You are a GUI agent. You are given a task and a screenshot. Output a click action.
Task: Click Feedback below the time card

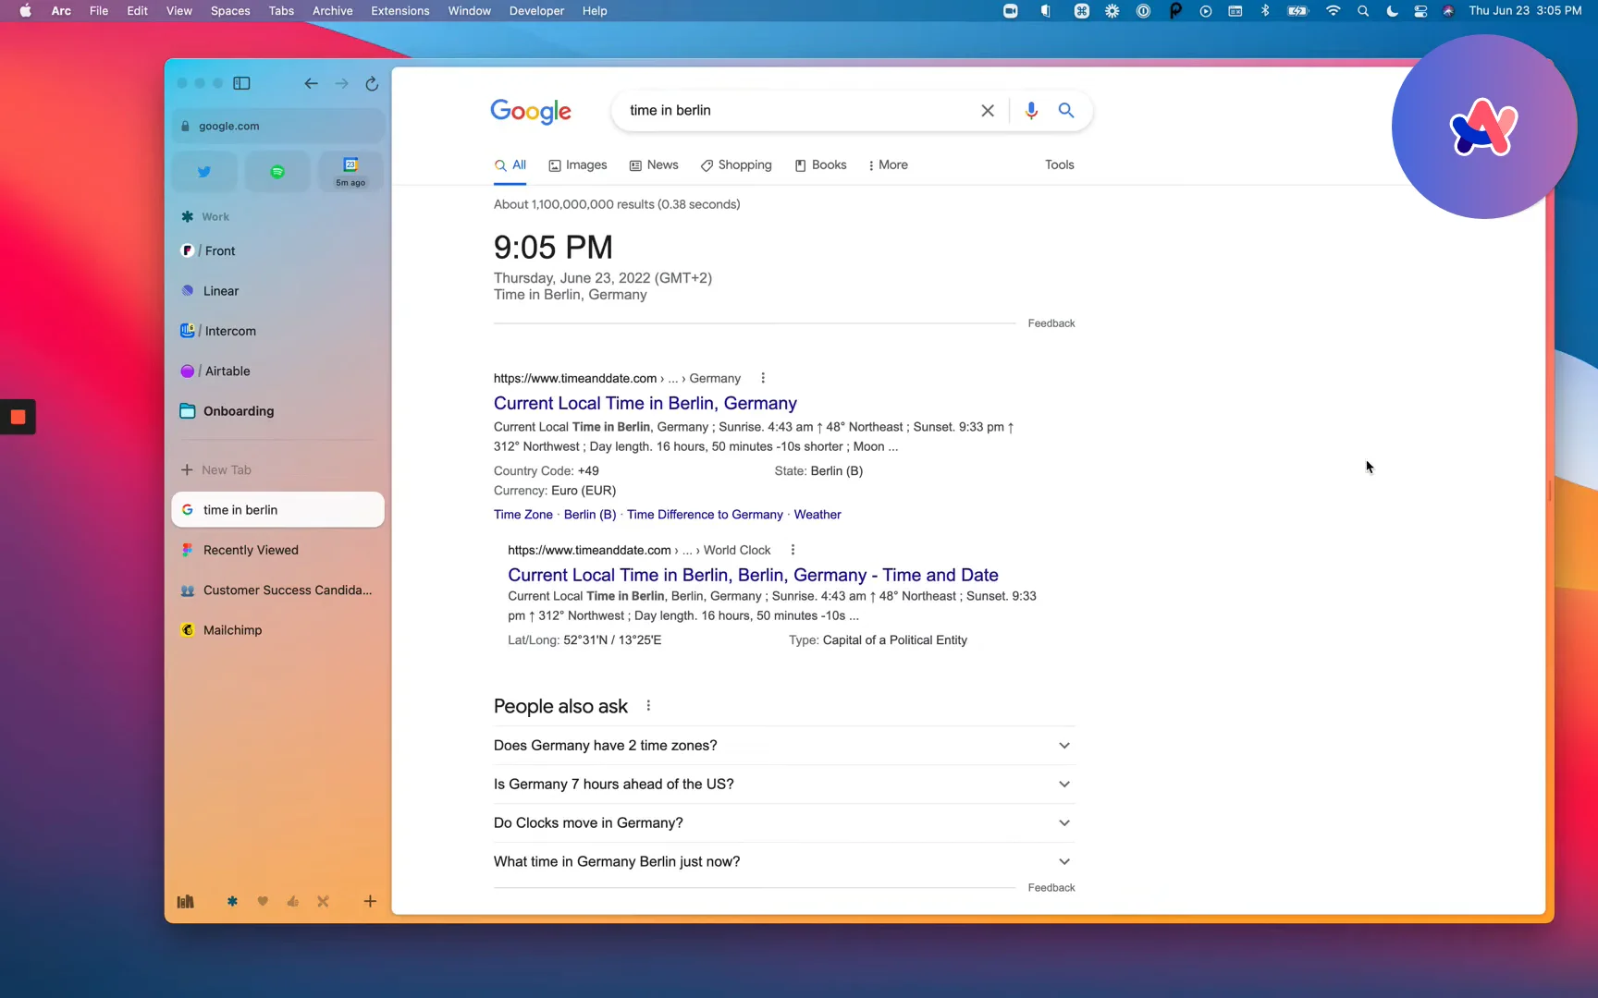point(1051,323)
